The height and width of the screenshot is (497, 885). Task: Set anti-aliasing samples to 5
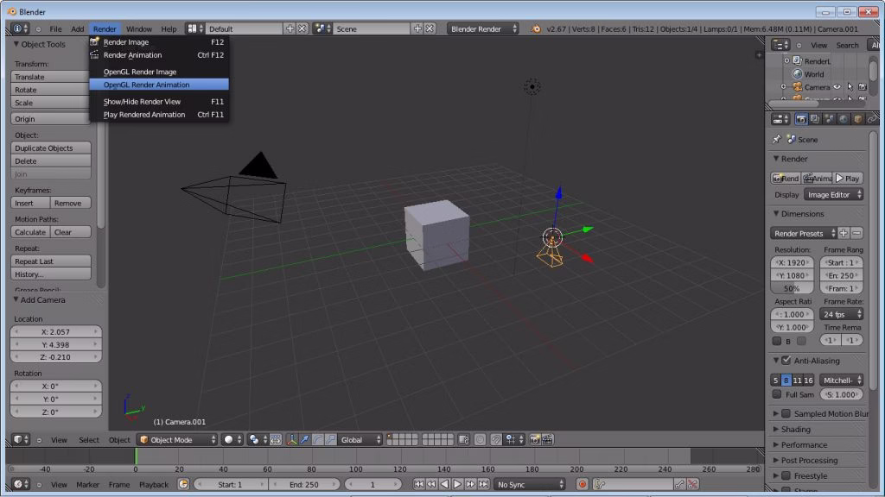[x=775, y=381]
